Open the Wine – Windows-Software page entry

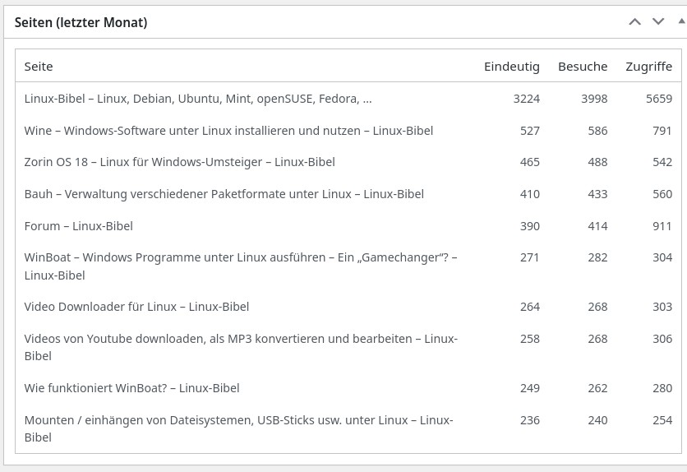point(228,131)
